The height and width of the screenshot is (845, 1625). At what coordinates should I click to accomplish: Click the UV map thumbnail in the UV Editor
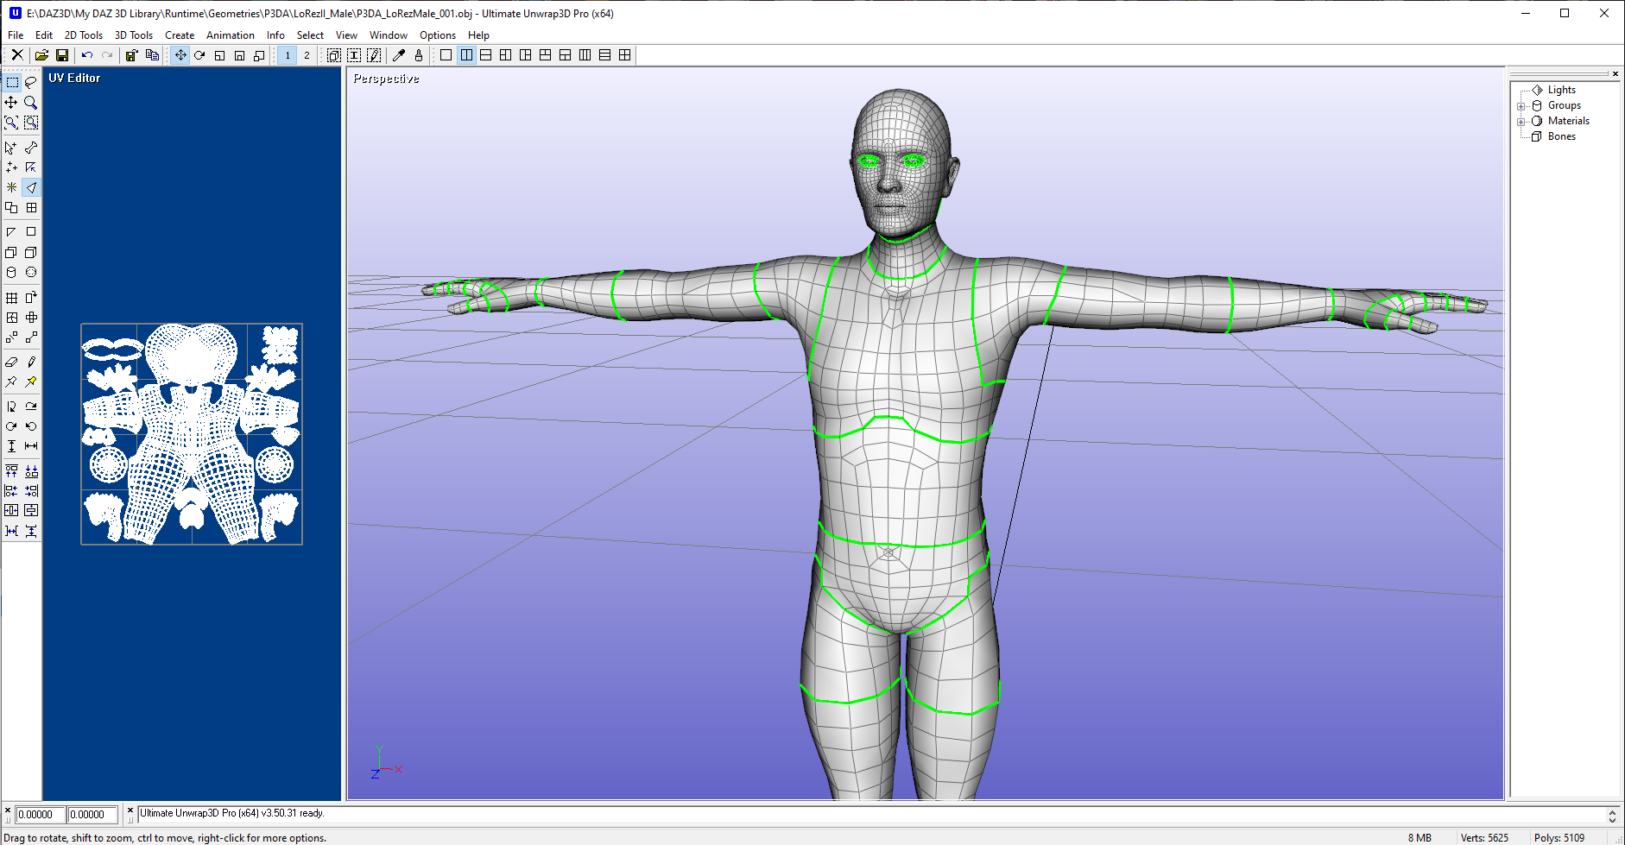(192, 434)
